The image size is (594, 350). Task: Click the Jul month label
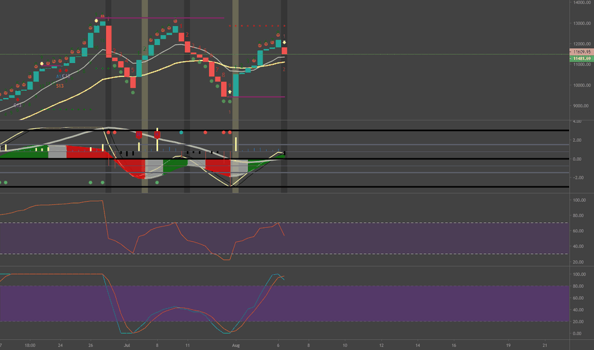pos(127,345)
